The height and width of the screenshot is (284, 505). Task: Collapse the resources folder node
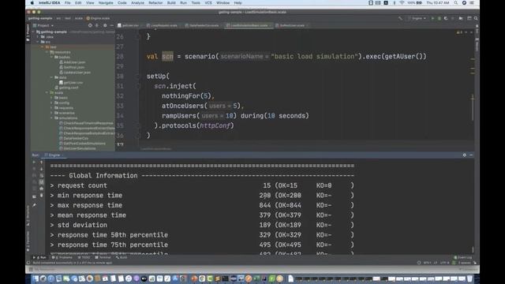(47, 52)
